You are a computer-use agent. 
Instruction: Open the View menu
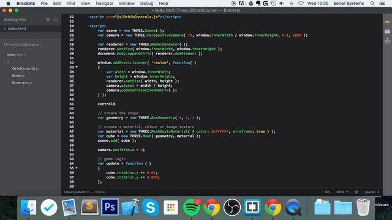[85, 4]
